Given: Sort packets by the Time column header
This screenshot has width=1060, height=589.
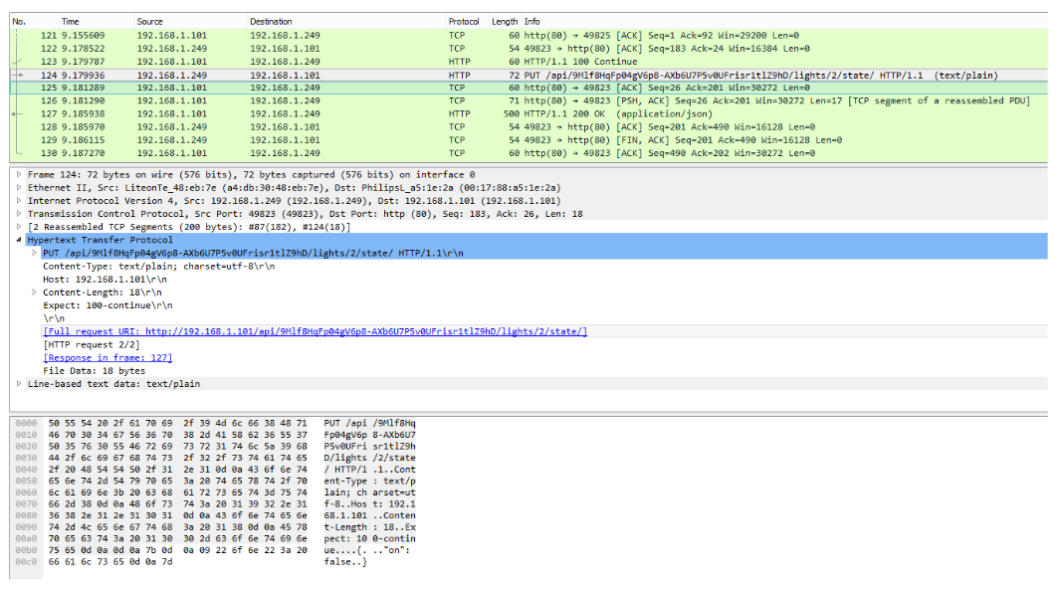Looking at the screenshot, I should (71, 21).
